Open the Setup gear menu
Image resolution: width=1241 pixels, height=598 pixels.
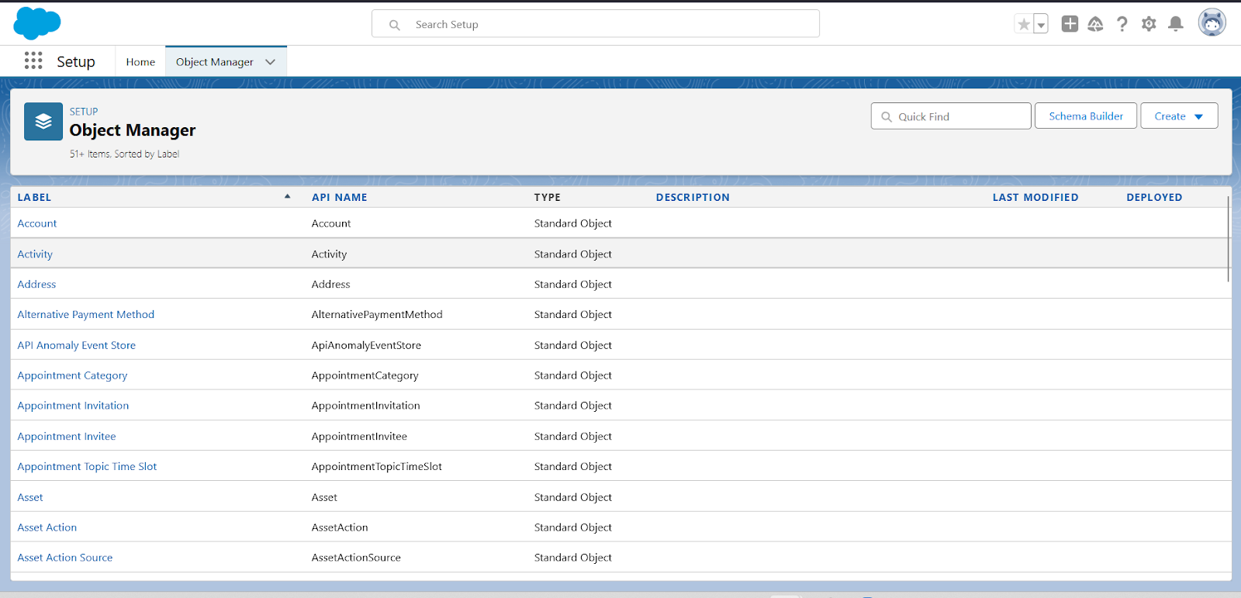click(x=1149, y=24)
